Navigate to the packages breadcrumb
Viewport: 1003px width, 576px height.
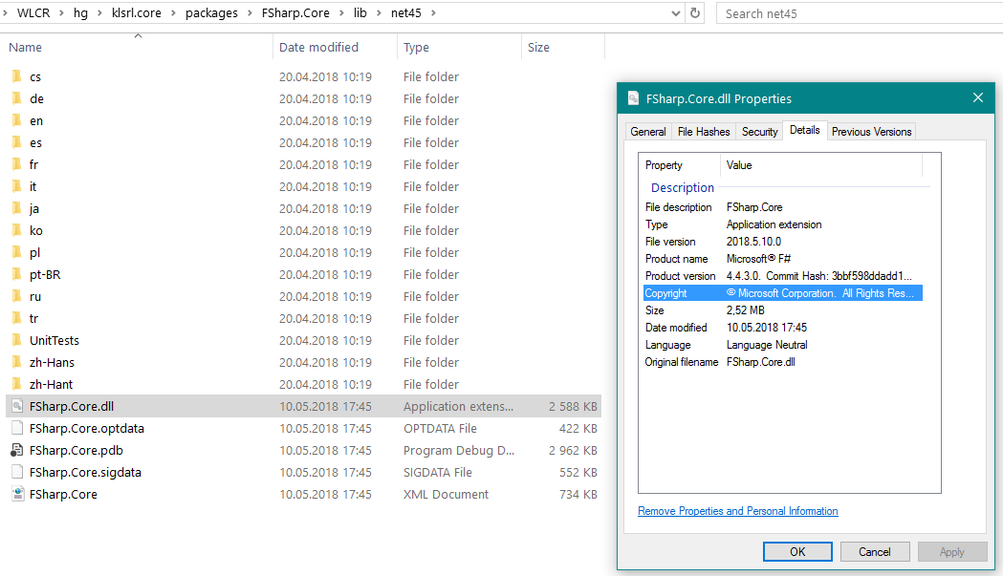(211, 12)
